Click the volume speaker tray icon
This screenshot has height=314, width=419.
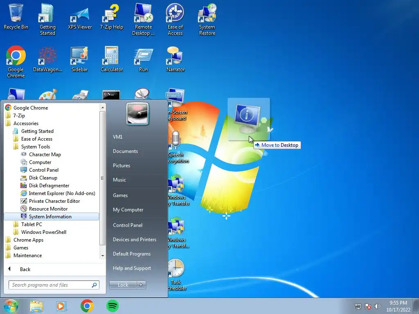[x=378, y=306]
